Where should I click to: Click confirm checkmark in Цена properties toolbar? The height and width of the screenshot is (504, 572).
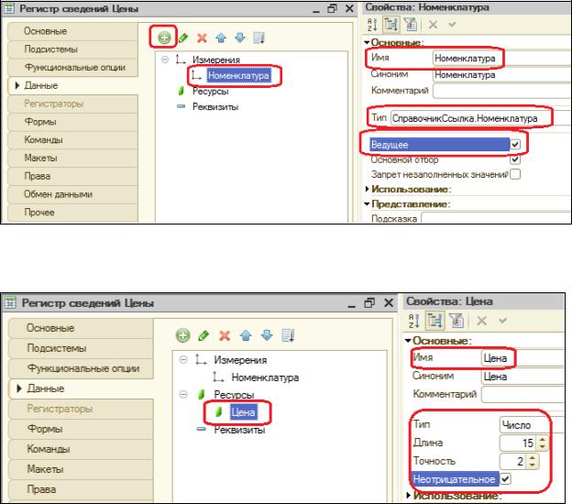(502, 321)
